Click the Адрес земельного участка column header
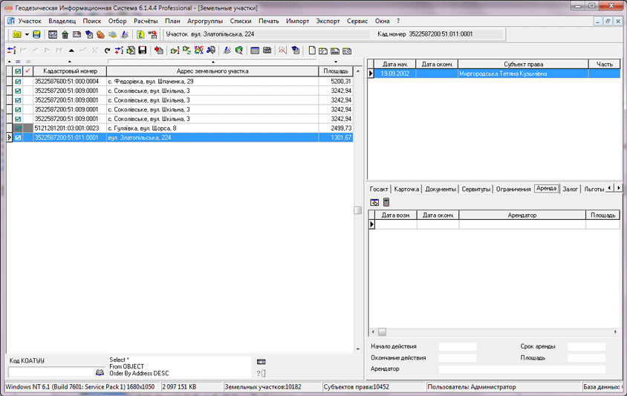627x396 pixels. (212, 71)
